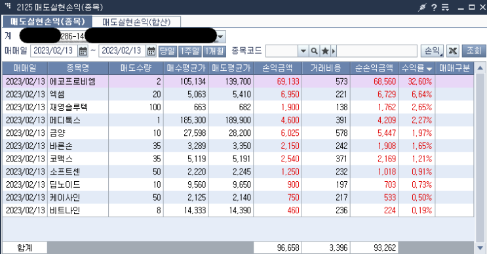
Task: Select the 딥노이드 row
Action: [238, 184]
